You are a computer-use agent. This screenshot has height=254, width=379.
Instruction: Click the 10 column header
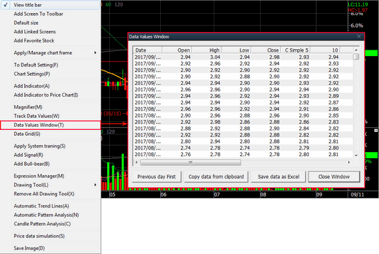pos(325,50)
